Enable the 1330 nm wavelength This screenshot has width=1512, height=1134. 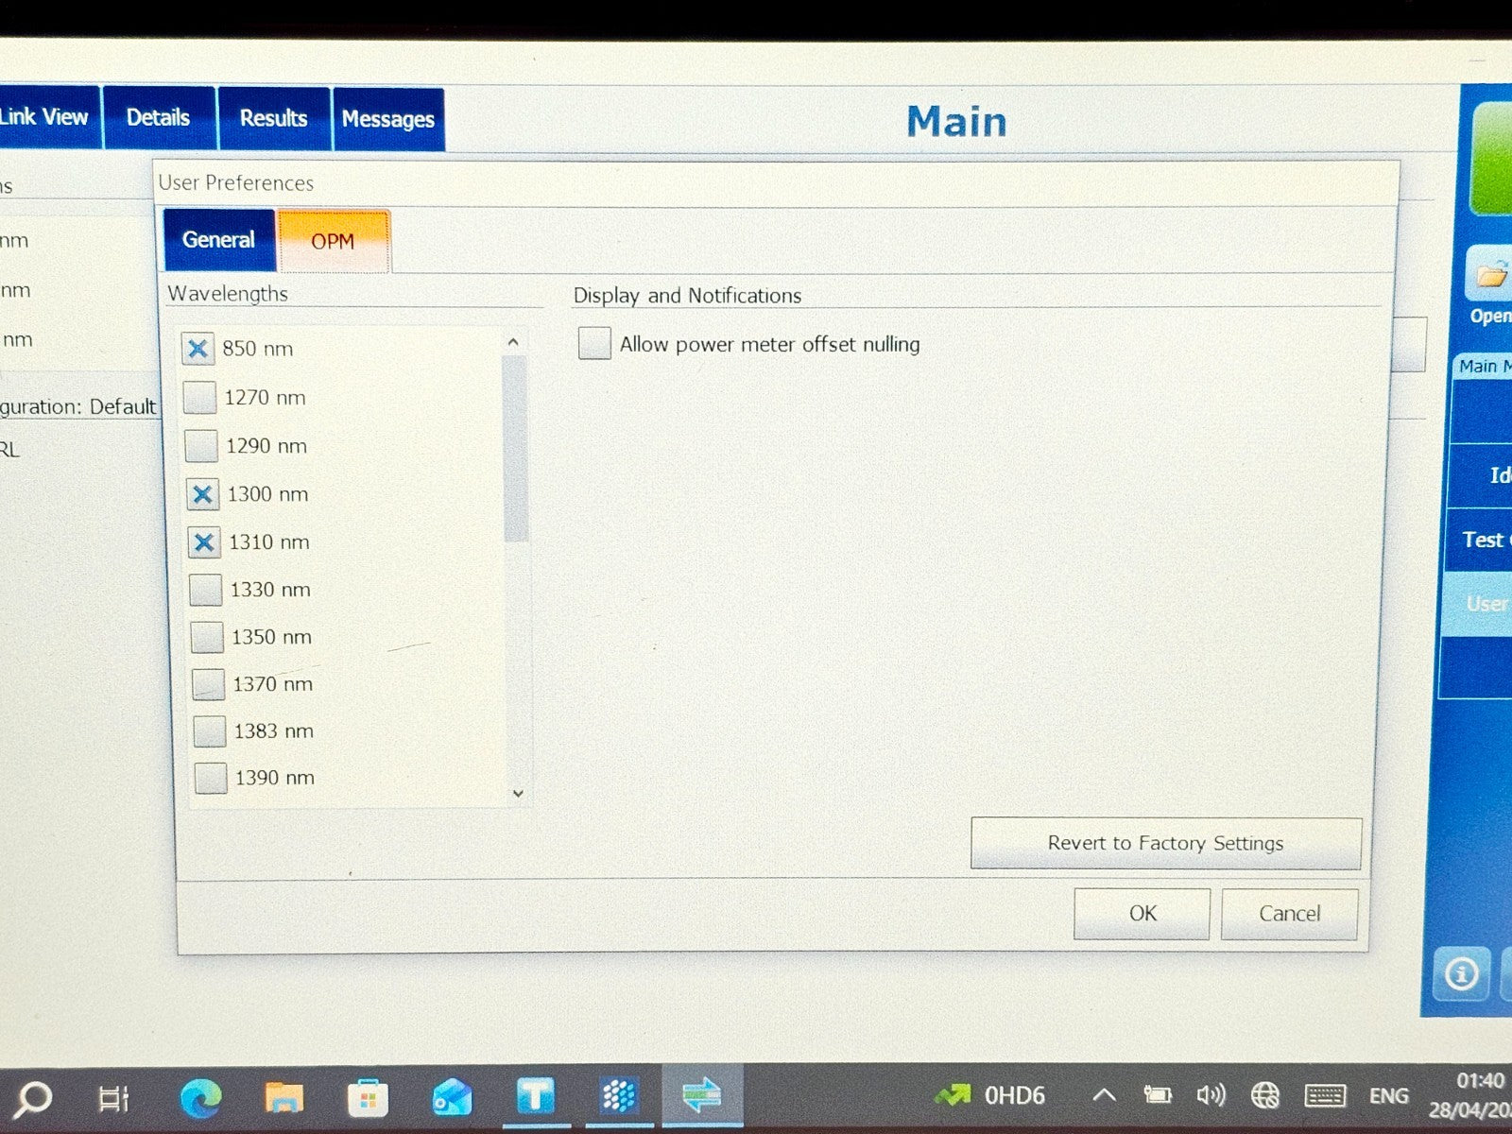205,590
